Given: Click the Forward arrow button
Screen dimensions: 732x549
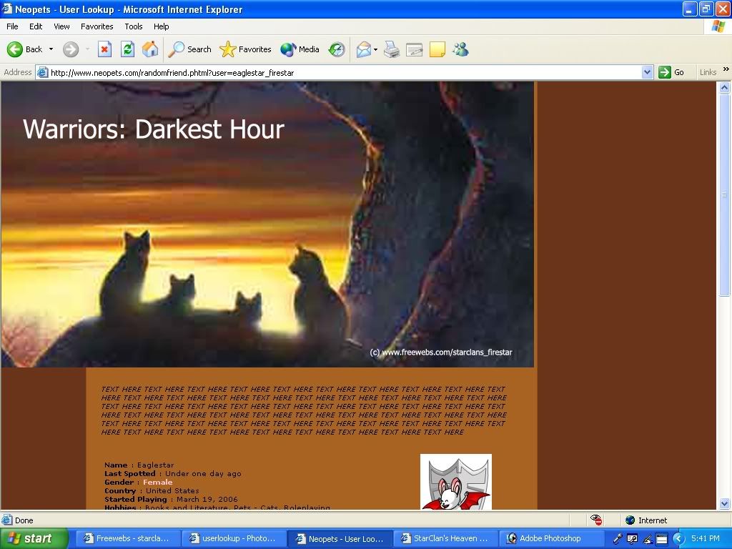Looking at the screenshot, I should (71, 49).
